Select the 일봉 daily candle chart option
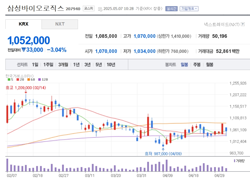This screenshot has height=182, width=250. pos(184,65)
